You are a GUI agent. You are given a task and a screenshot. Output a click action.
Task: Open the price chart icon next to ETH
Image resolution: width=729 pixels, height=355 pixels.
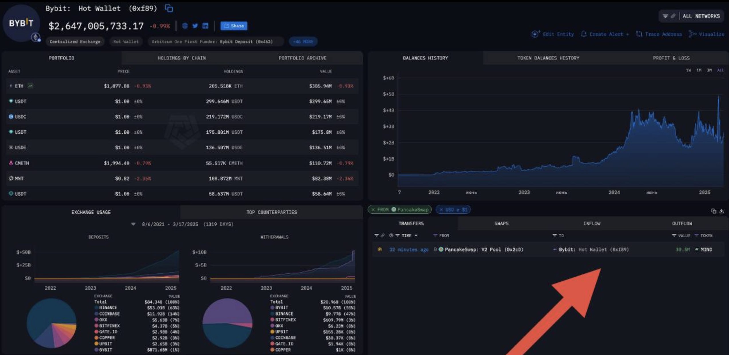point(30,86)
